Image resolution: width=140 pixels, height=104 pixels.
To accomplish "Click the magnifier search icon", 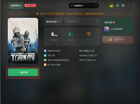I will coord(72,6).
